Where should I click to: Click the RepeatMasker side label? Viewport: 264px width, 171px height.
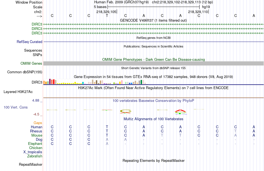click(x=31, y=164)
